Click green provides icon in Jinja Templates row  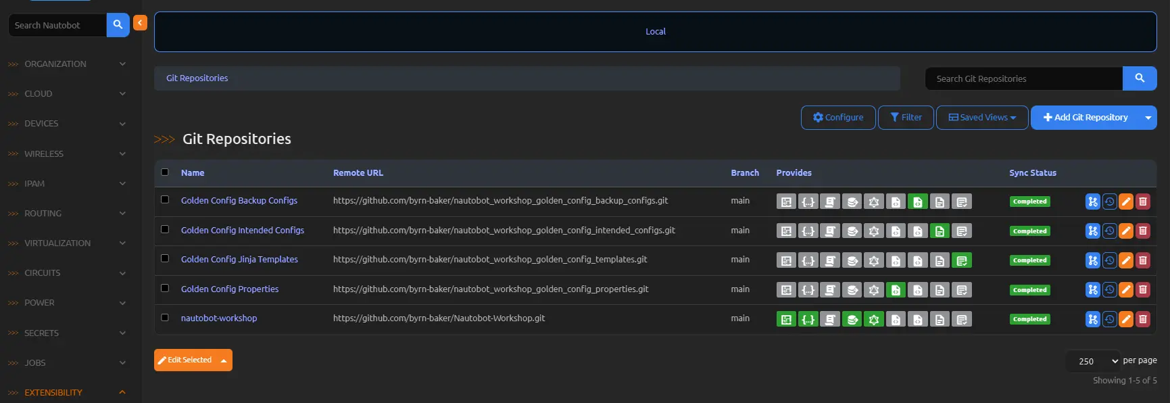coord(962,260)
